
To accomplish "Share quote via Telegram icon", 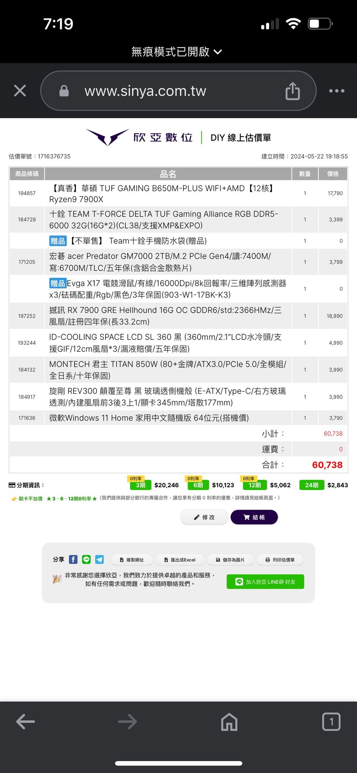I will (99, 560).
